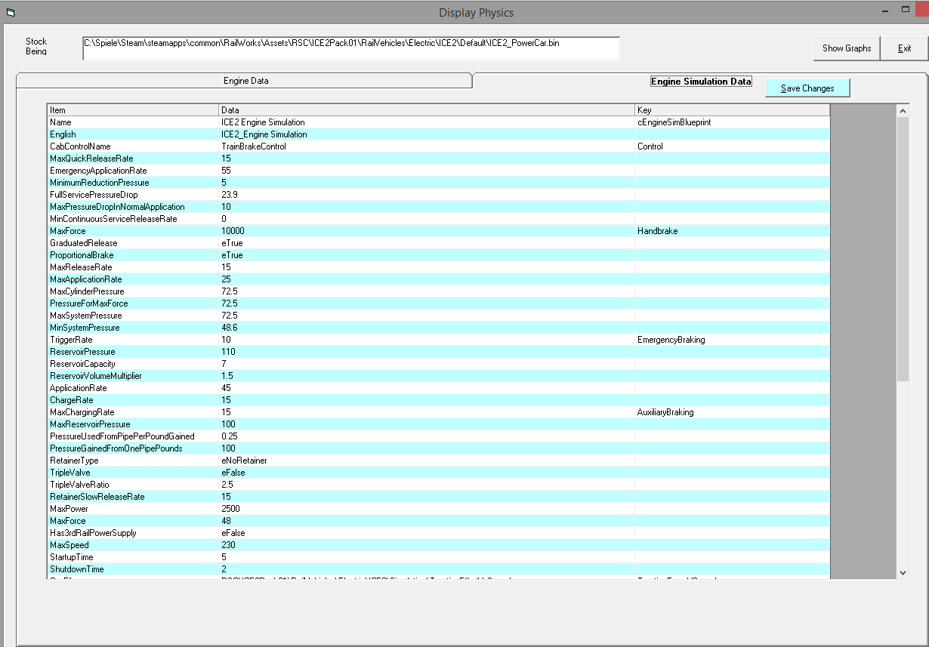Click the Item column header
Screen dimensions: 929x647
coord(133,110)
